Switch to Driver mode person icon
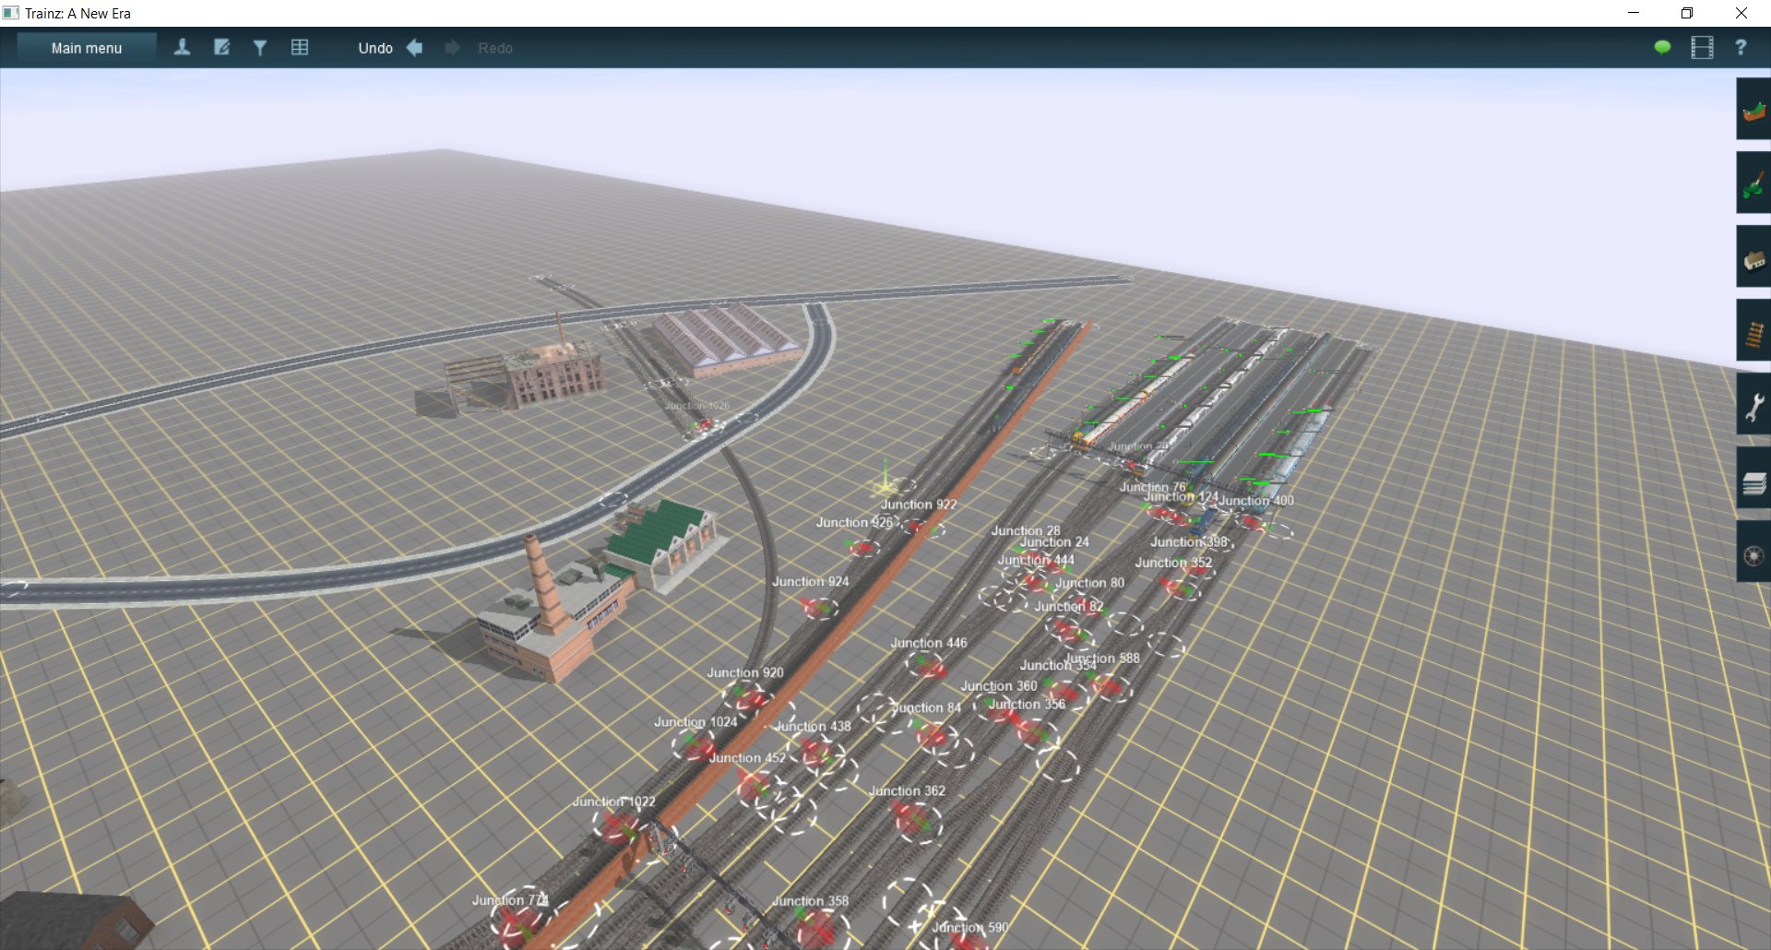 pos(182,48)
